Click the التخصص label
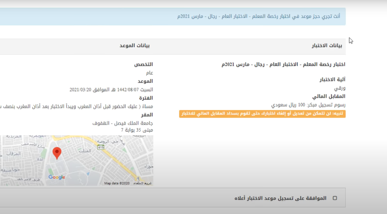The width and height of the screenshot is (387, 214). [x=143, y=64]
